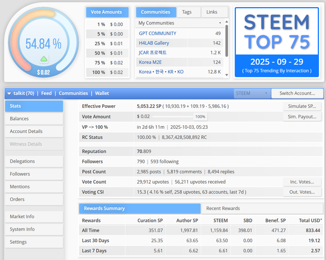Select Stats in the sidebar

34,106
